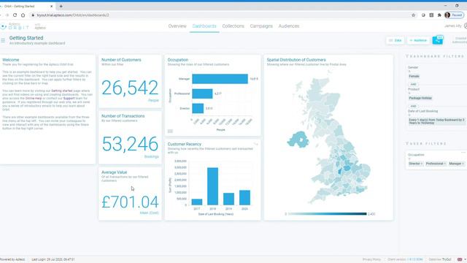Select the Director bar in Occupation chart
This screenshot has height=263, width=467.
coord(198,108)
